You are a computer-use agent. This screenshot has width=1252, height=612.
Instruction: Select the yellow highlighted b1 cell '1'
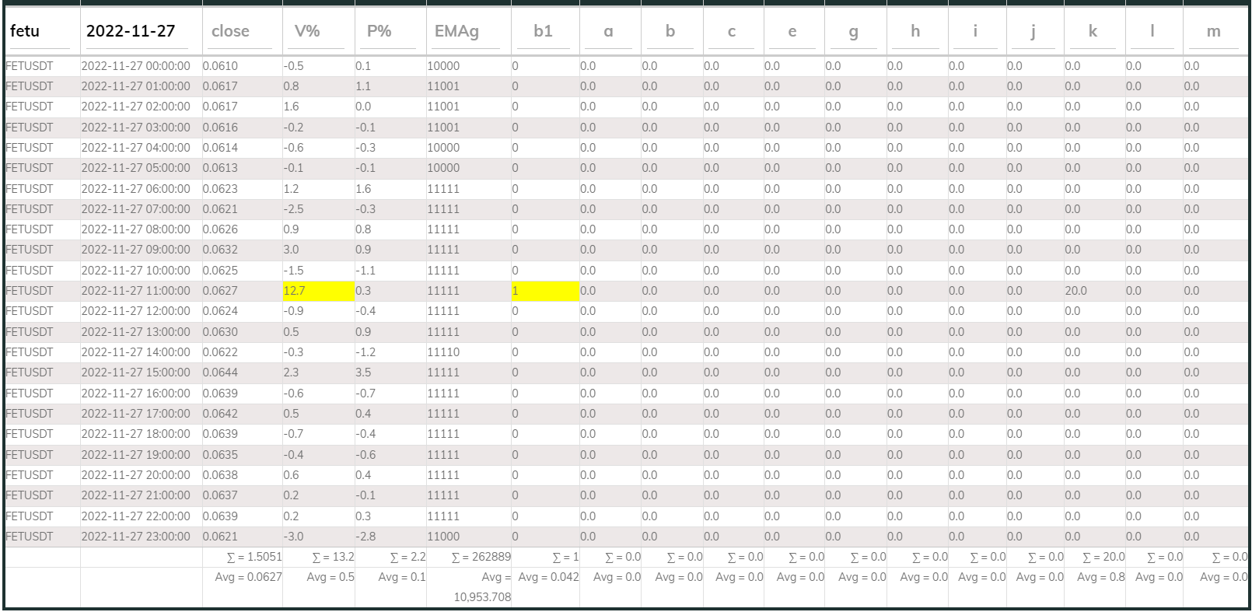coord(545,291)
